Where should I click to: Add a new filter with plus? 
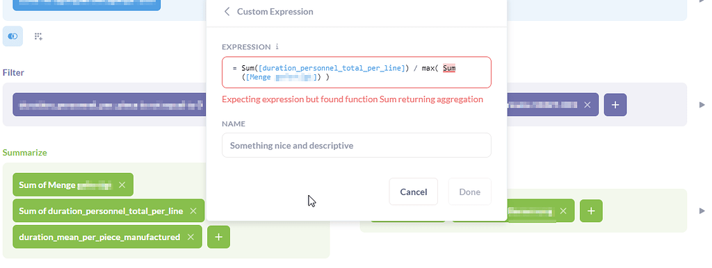tap(615, 105)
